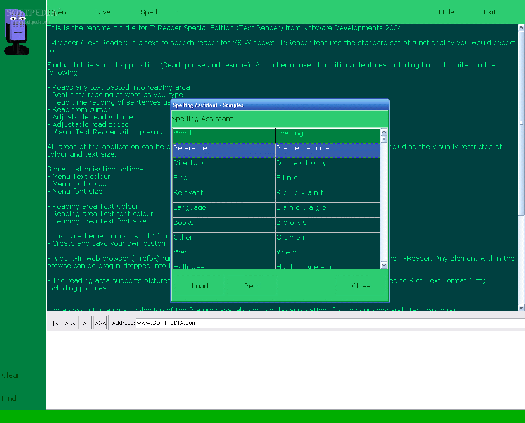Image resolution: width=525 pixels, height=423 pixels.
Task: Click the Save menu item
Action: pyautogui.click(x=102, y=12)
